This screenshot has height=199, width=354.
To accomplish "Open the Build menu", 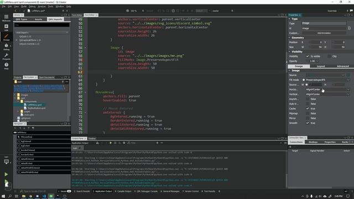I will pyautogui.click(x=24, y=7).
